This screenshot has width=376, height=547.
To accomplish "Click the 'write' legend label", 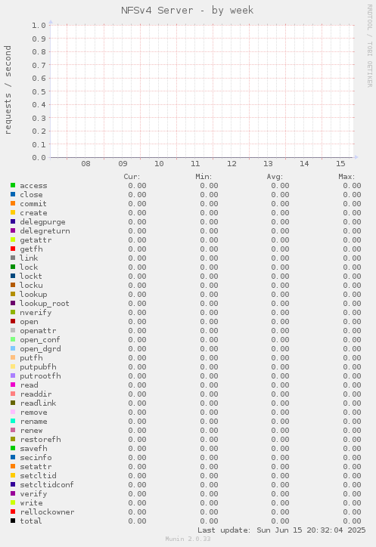I will coord(31,503).
